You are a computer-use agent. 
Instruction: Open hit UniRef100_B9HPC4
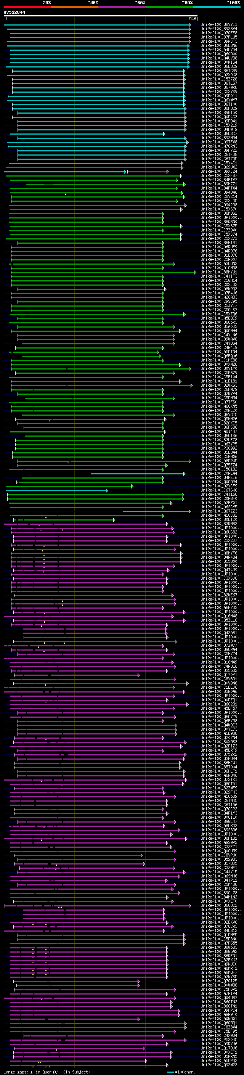pyautogui.click(x=219, y=1010)
